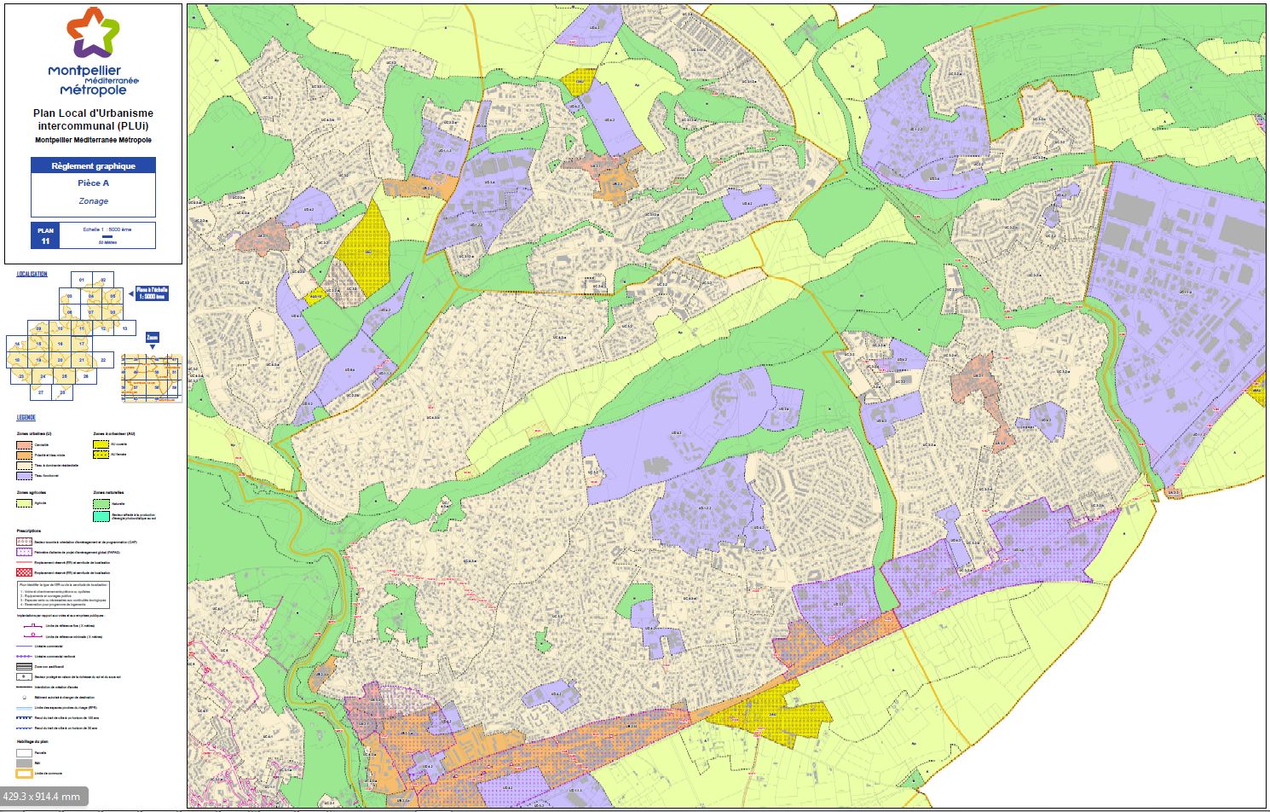Click the PLAN 11 blue box

pos(45,235)
